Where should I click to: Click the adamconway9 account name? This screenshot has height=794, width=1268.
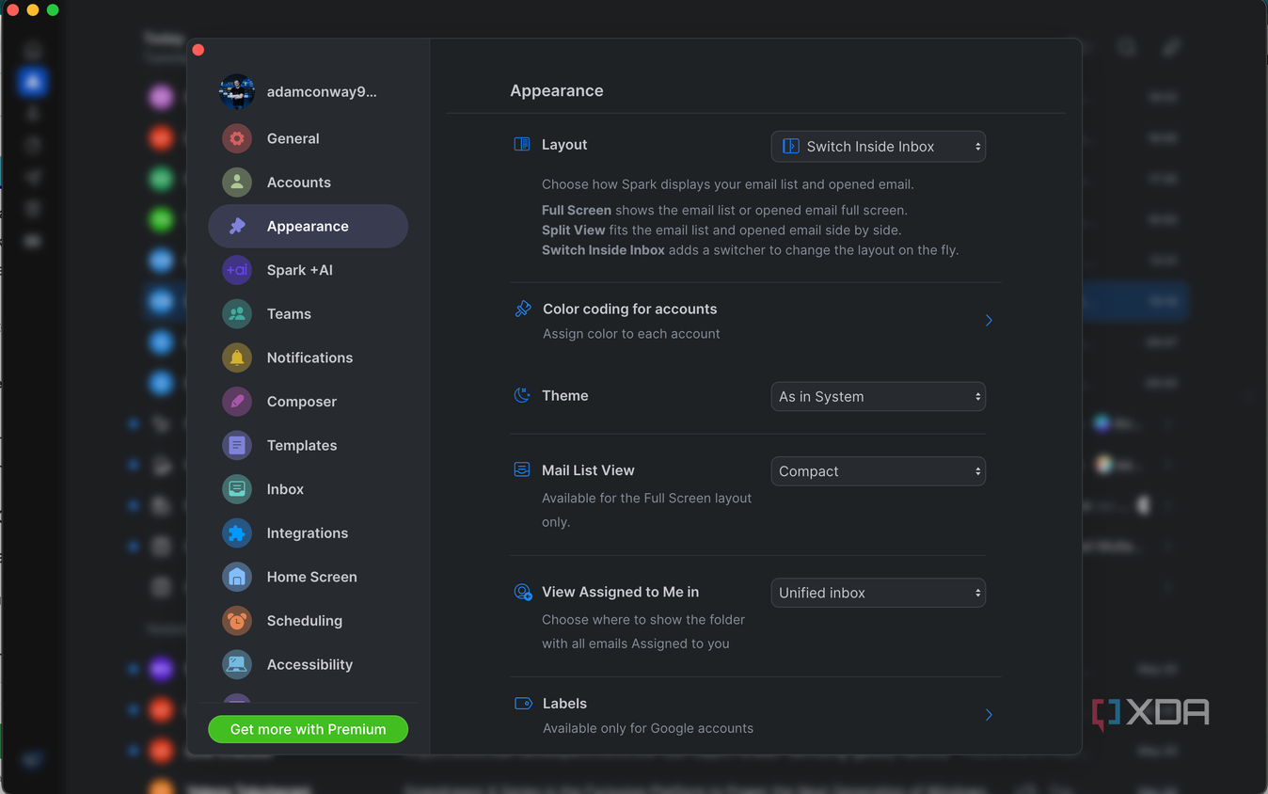(x=322, y=92)
